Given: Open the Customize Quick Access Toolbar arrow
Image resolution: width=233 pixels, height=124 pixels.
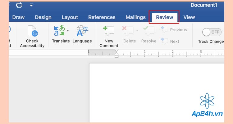Looking at the screenshot, I should (x=31, y=5).
